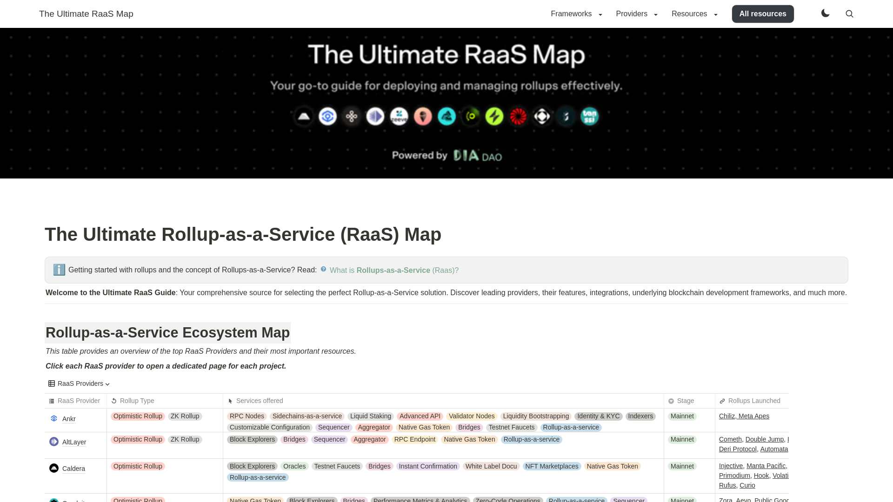Click the Indexers tag in Ankr row
This screenshot has width=893, height=502.
(640, 416)
